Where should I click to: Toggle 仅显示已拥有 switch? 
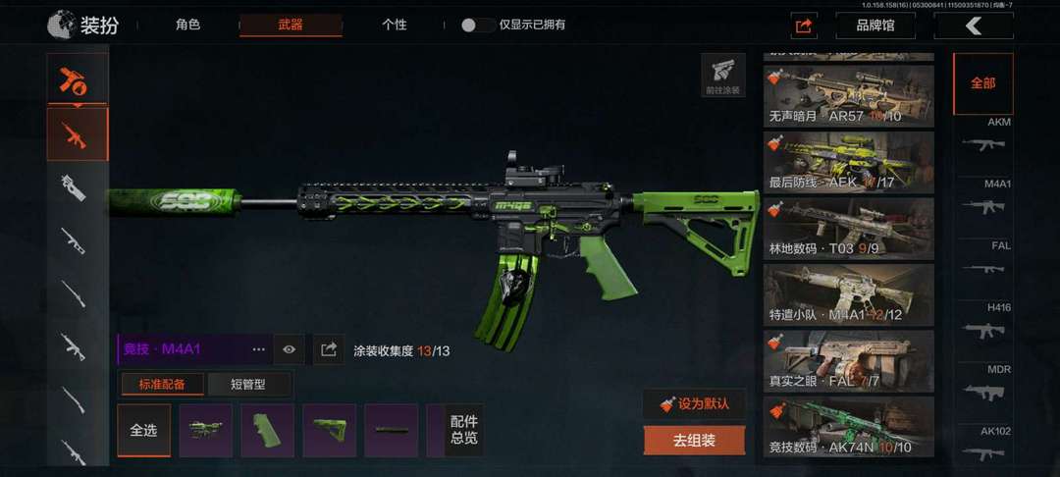(477, 26)
